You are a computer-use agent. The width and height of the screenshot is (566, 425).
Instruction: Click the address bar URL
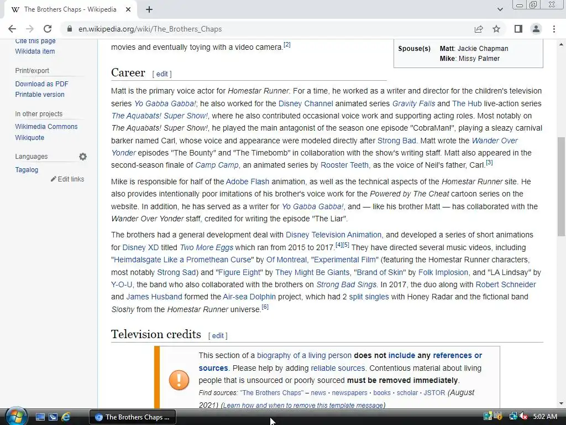click(150, 29)
